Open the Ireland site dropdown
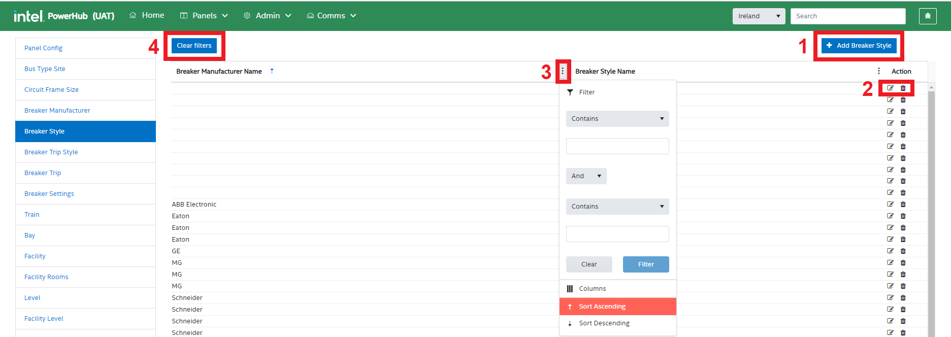951x337 pixels. pos(759,16)
